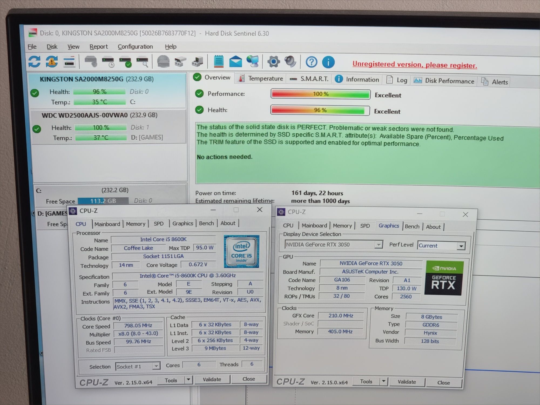Open About tab in left CPU-Z window
This screenshot has width=540, height=405.
coord(228,223)
